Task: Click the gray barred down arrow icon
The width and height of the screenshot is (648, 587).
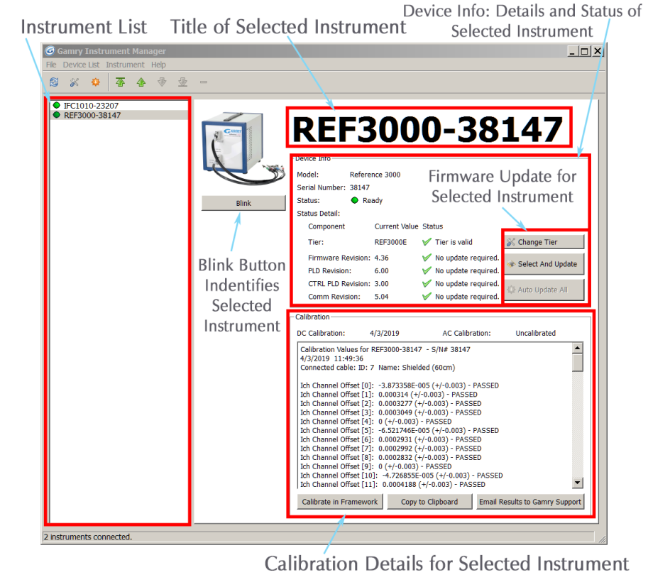Action: click(182, 82)
